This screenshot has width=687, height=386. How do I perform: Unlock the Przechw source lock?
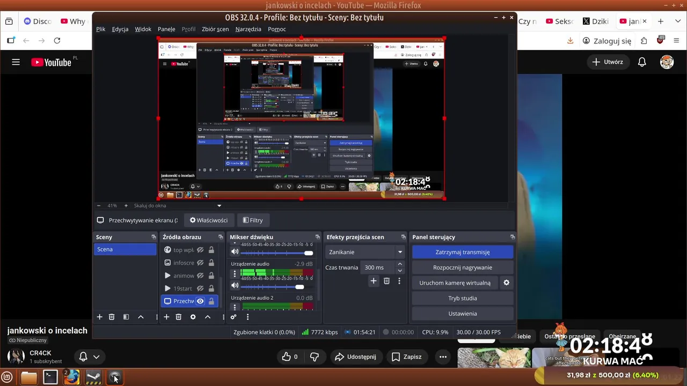tap(211, 301)
